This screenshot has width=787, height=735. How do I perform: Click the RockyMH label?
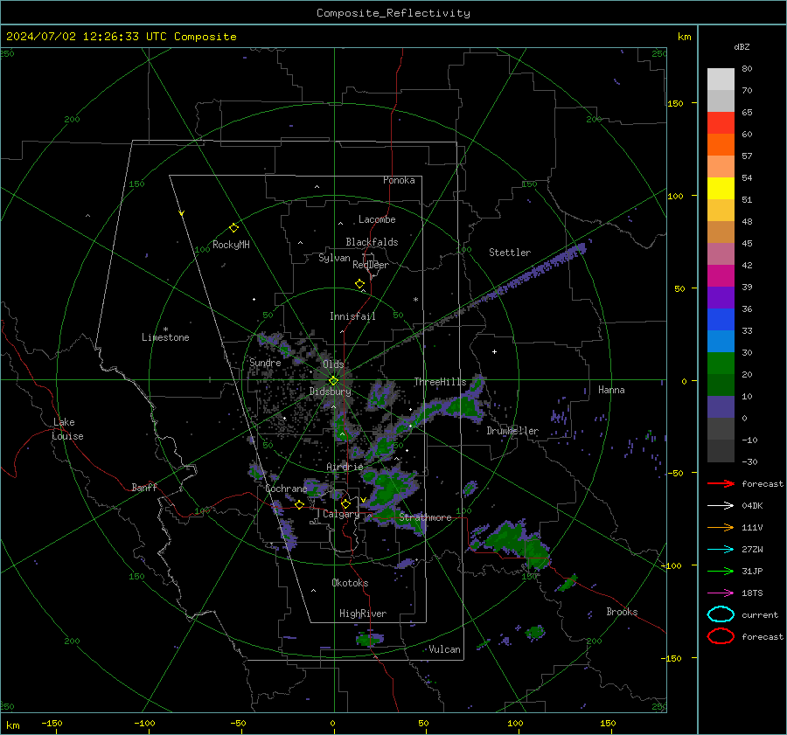point(231,245)
